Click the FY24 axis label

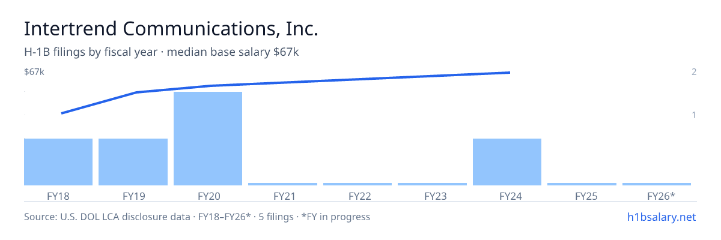(507, 196)
